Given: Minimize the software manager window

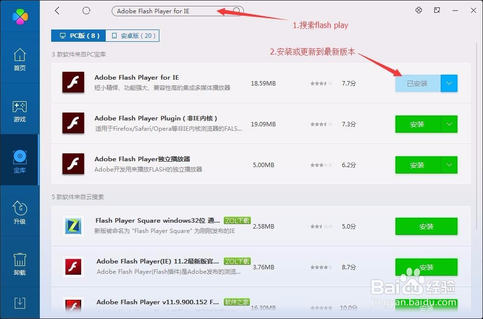Looking at the screenshot, I should coord(455,10).
